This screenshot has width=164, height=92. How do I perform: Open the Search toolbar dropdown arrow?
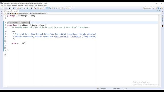click(x=45, y=8)
